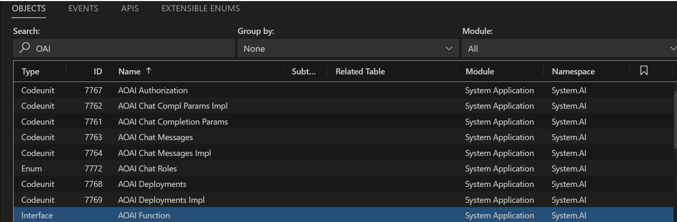Select the OBJECTS tab
The height and width of the screenshot is (222, 677).
(x=29, y=9)
